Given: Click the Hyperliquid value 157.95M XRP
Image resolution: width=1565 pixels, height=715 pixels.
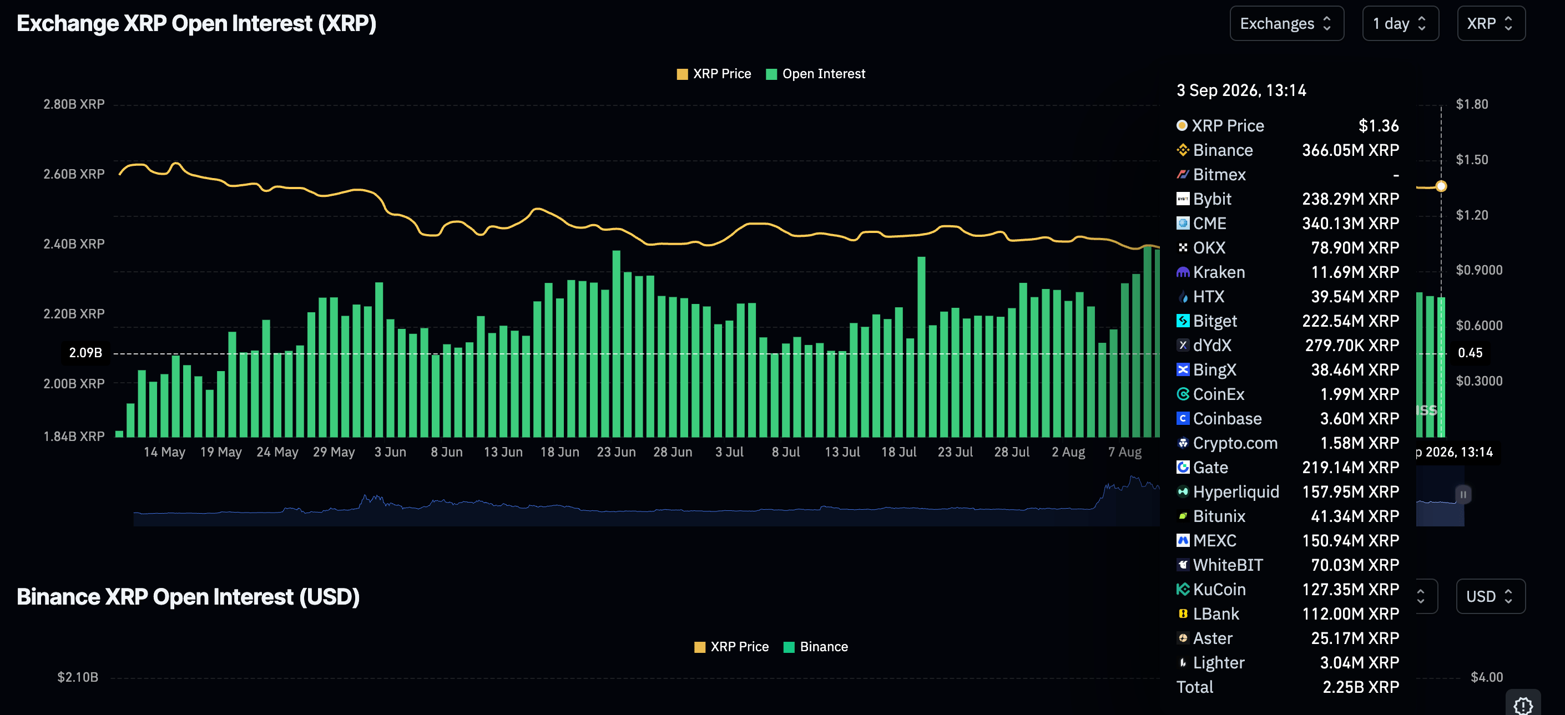Looking at the screenshot, I should pos(1351,491).
